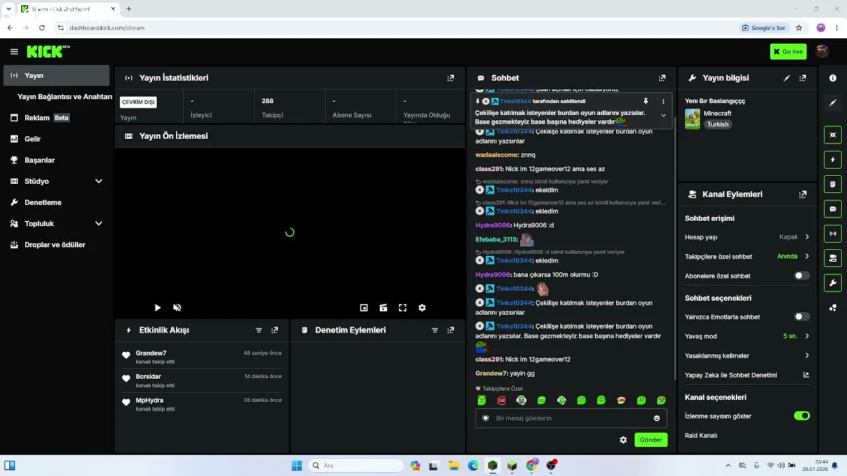Reload the page in the browser toolbar

[42, 28]
